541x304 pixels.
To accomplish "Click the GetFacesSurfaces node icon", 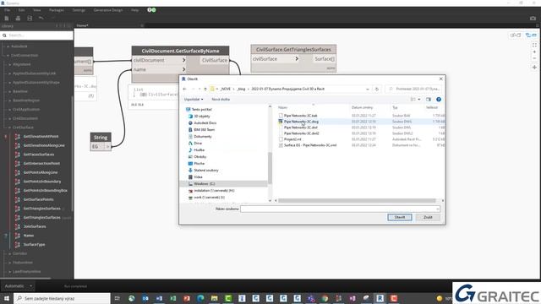I will click(x=17, y=155).
